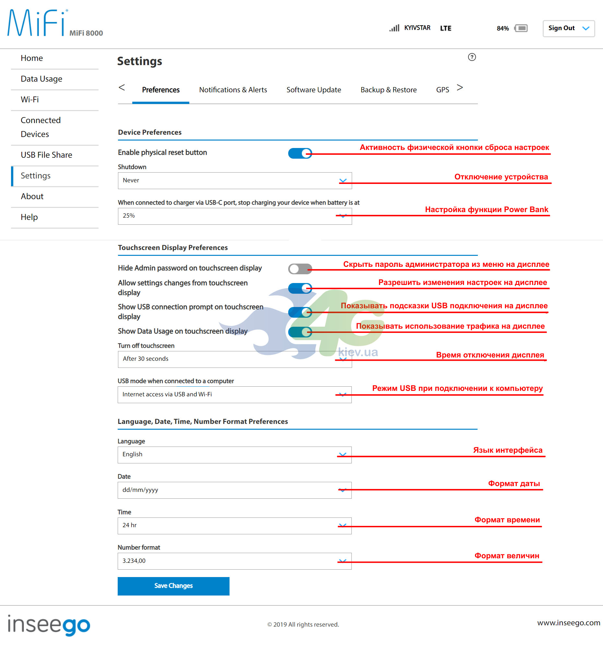Open the Time format dropdown
This screenshot has height=647, width=603.
(235, 526)
